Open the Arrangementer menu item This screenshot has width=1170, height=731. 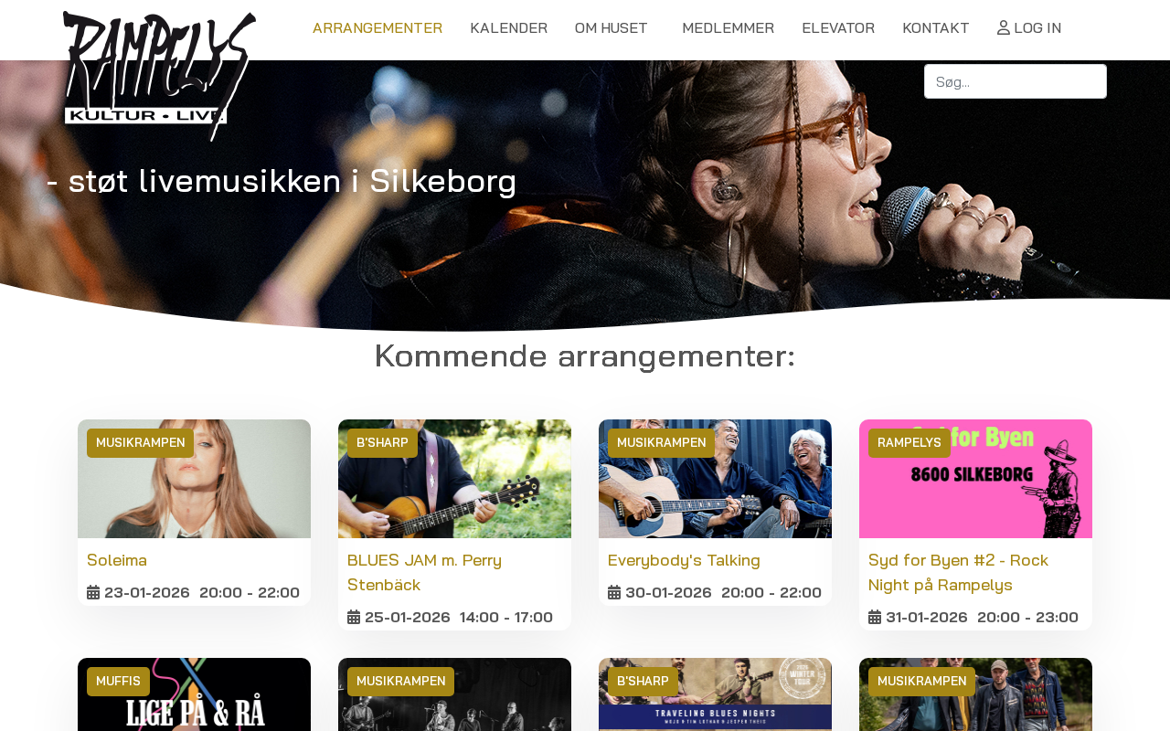click(x=378, y=28)
